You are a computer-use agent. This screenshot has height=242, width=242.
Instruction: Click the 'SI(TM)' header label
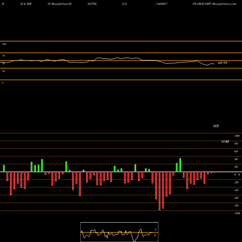[92, 4]
